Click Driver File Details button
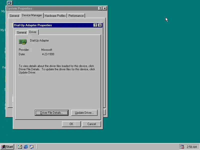 pyautogui.click(x=51, y=113)
